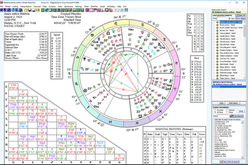Select the My Data radio button

pyautogui.click(x=215, y=110)
